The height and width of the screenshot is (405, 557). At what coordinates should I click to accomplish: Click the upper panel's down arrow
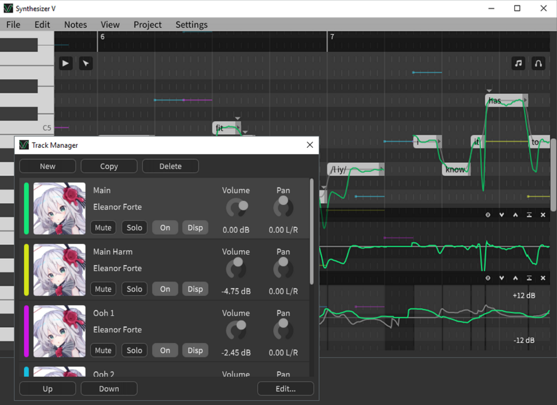click(501, 215)
